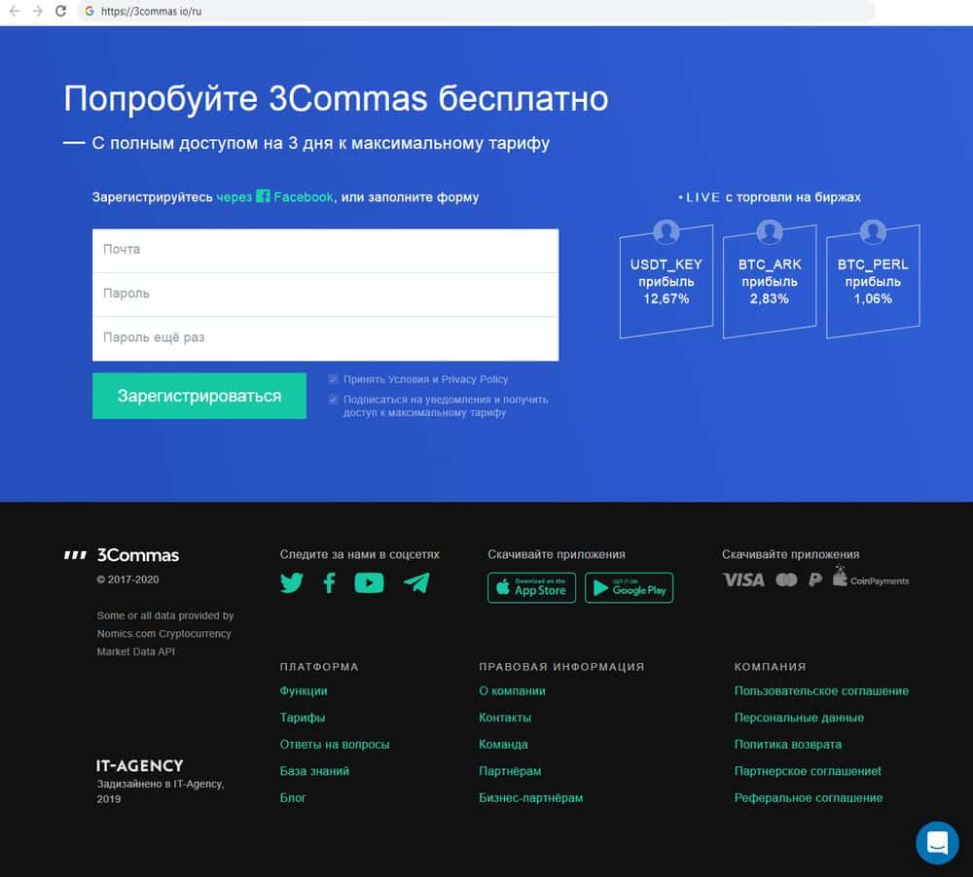Open the Партнёрам link
Viewport: 973px width, 877px height.
[x=510, y=771]
